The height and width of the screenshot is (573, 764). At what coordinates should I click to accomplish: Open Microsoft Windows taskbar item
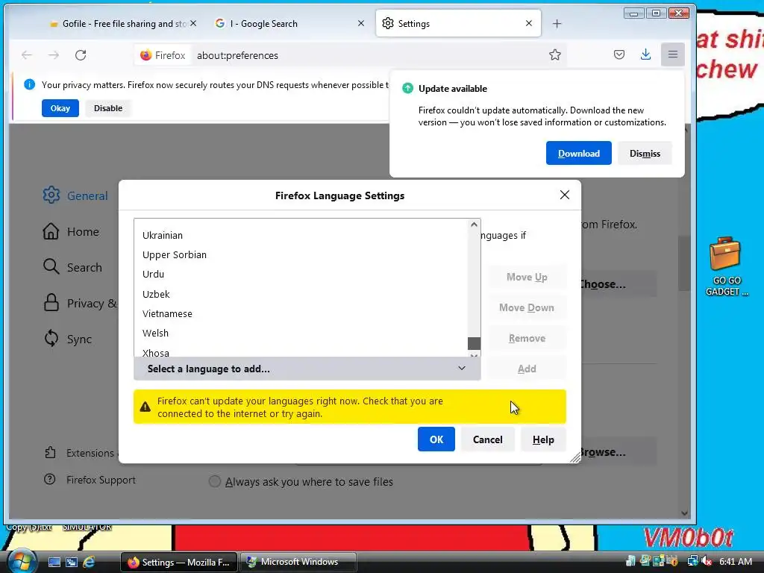coord(298,562)
